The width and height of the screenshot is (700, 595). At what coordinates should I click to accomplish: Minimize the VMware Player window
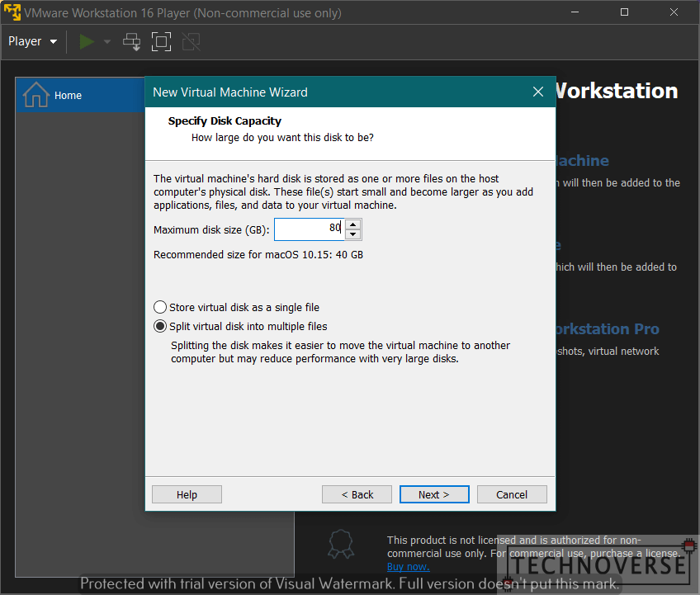pyautogui.click(x=575, y=12)
